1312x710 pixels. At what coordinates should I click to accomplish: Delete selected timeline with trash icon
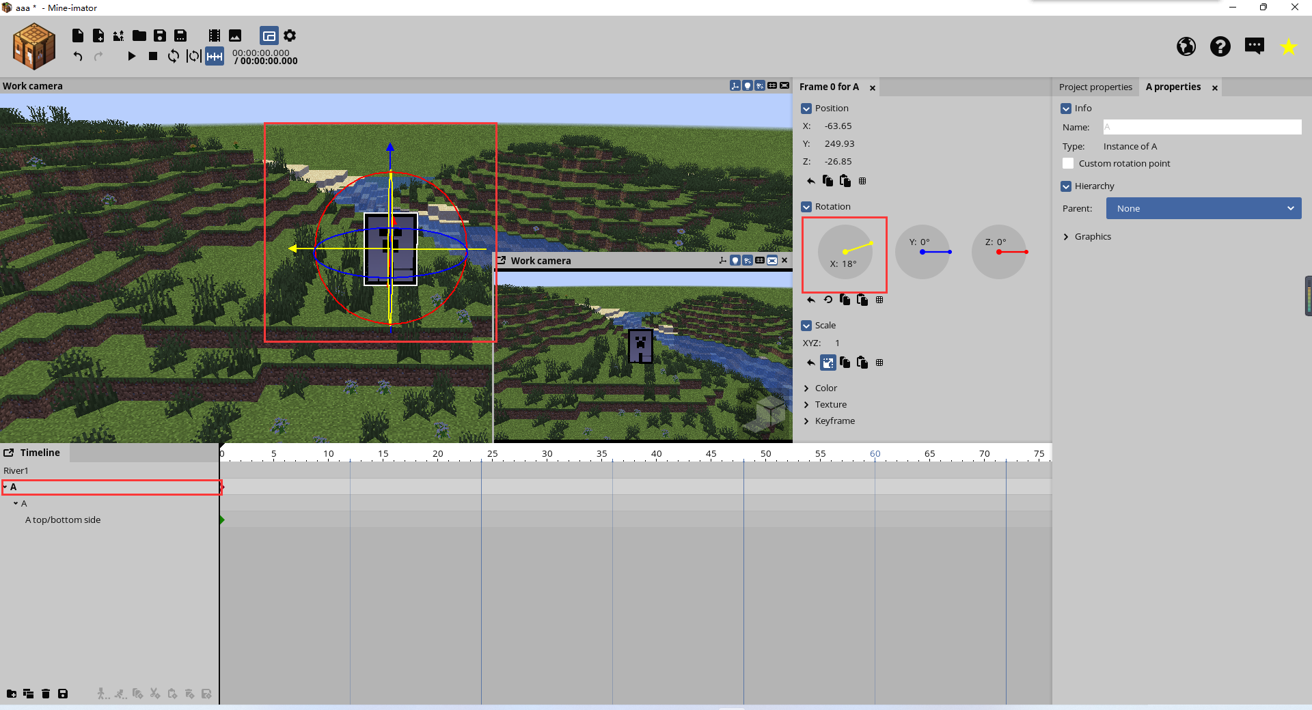(46, 694)
